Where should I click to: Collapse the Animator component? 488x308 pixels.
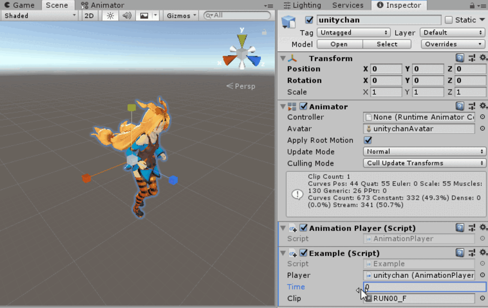click(x=283, y=107)
